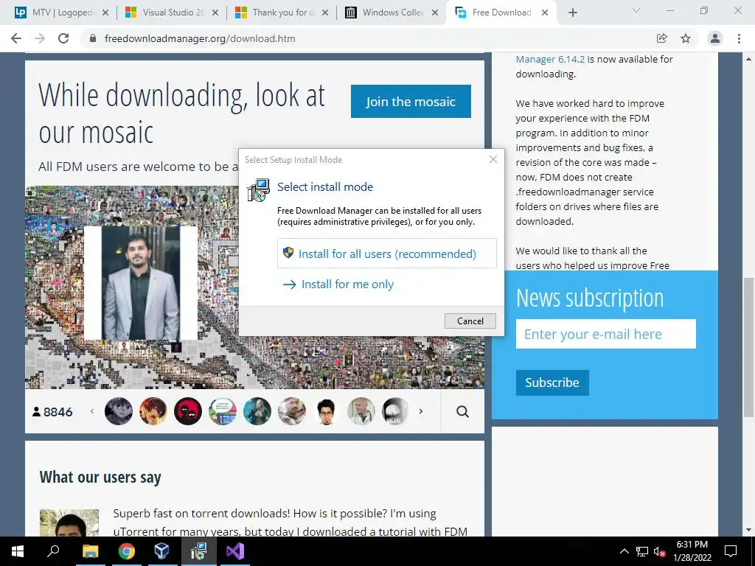
Task: Close the MTV Logopedia tab
Action: 105,13
